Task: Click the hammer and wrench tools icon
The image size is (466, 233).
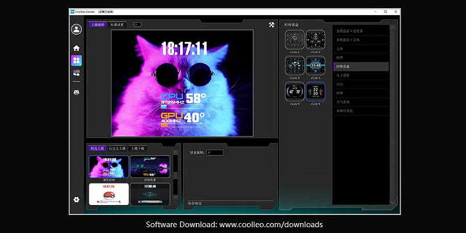Action: (271, 25)
